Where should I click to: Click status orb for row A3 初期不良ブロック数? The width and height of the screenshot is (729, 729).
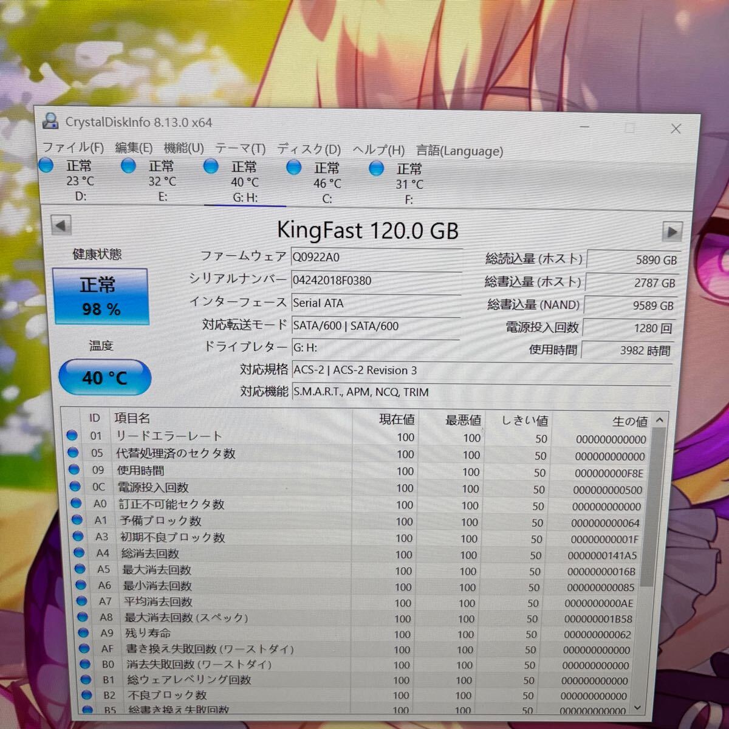[x=78, y=536]
